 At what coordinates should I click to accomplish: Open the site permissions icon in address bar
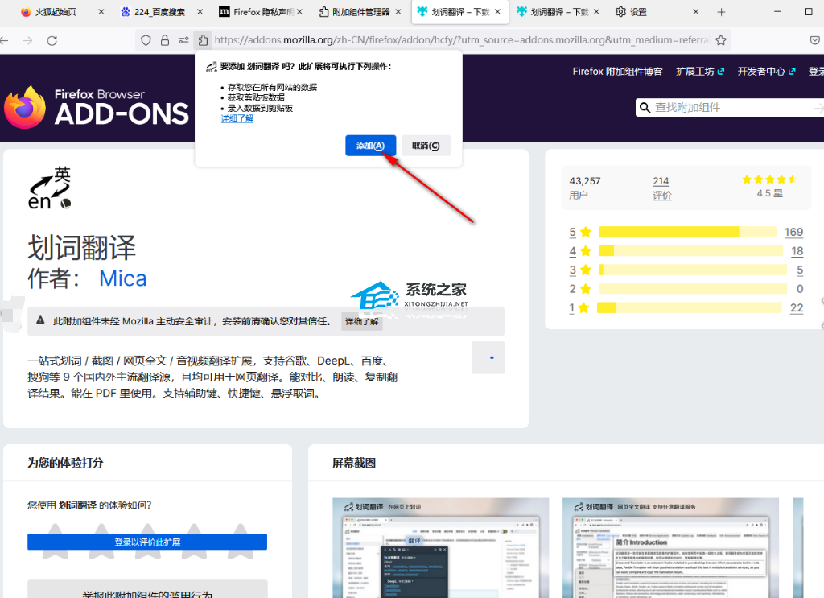click(x=183, y=40)
